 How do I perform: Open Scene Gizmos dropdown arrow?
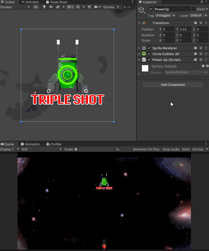click(118, 7)
